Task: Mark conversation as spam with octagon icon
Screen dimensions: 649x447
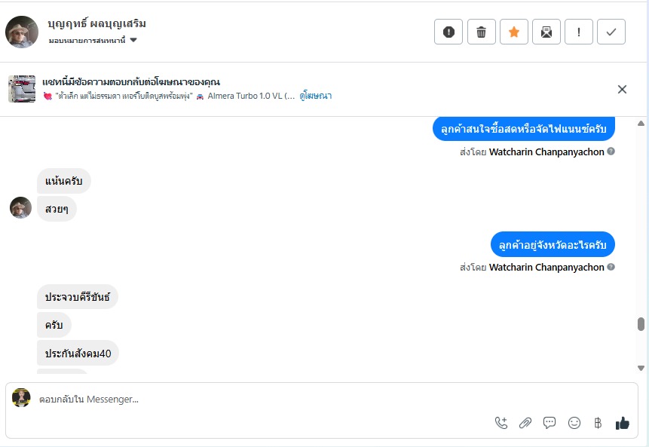Action: click(x=448, y=32)
